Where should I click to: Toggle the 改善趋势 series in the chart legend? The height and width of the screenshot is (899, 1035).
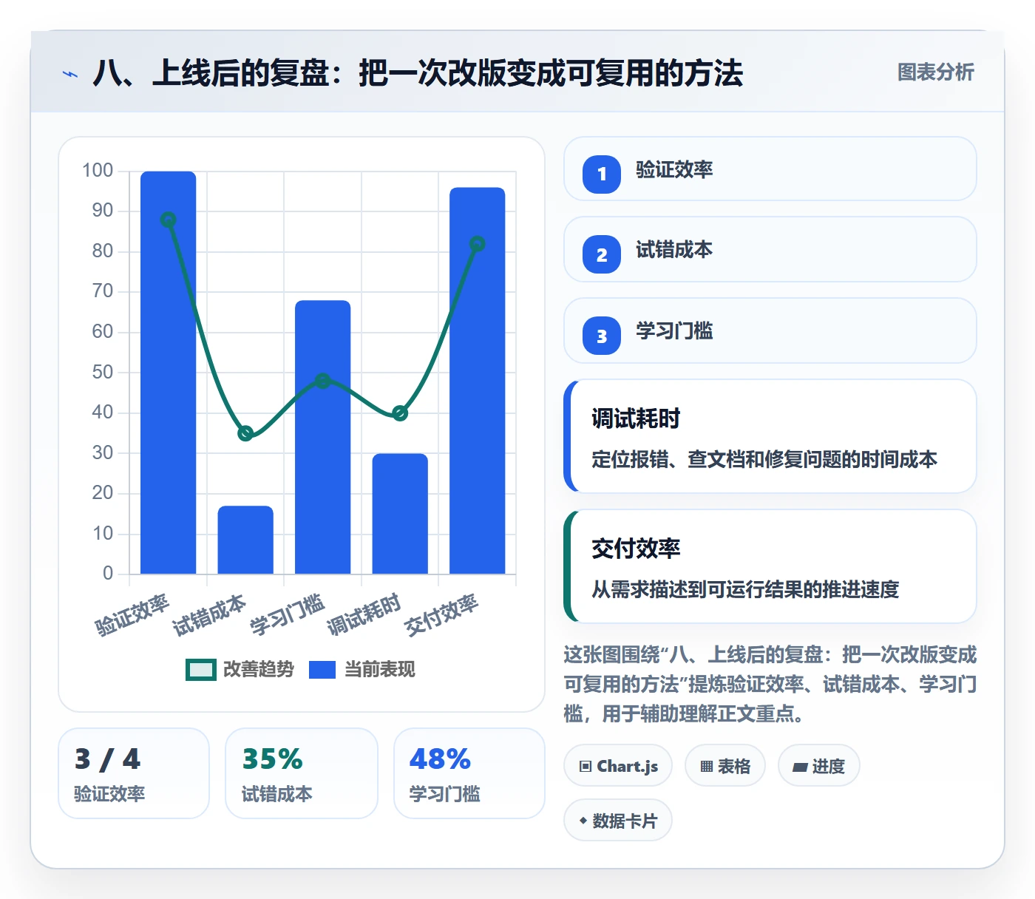pyautogui.click(x=240, y=669)
